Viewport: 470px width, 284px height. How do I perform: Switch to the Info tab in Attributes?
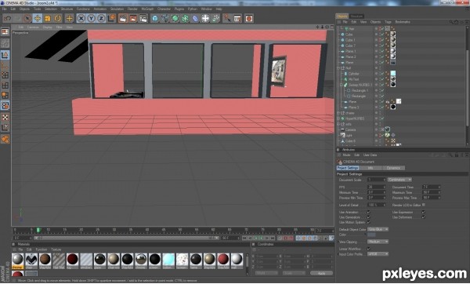pos(371,168)
